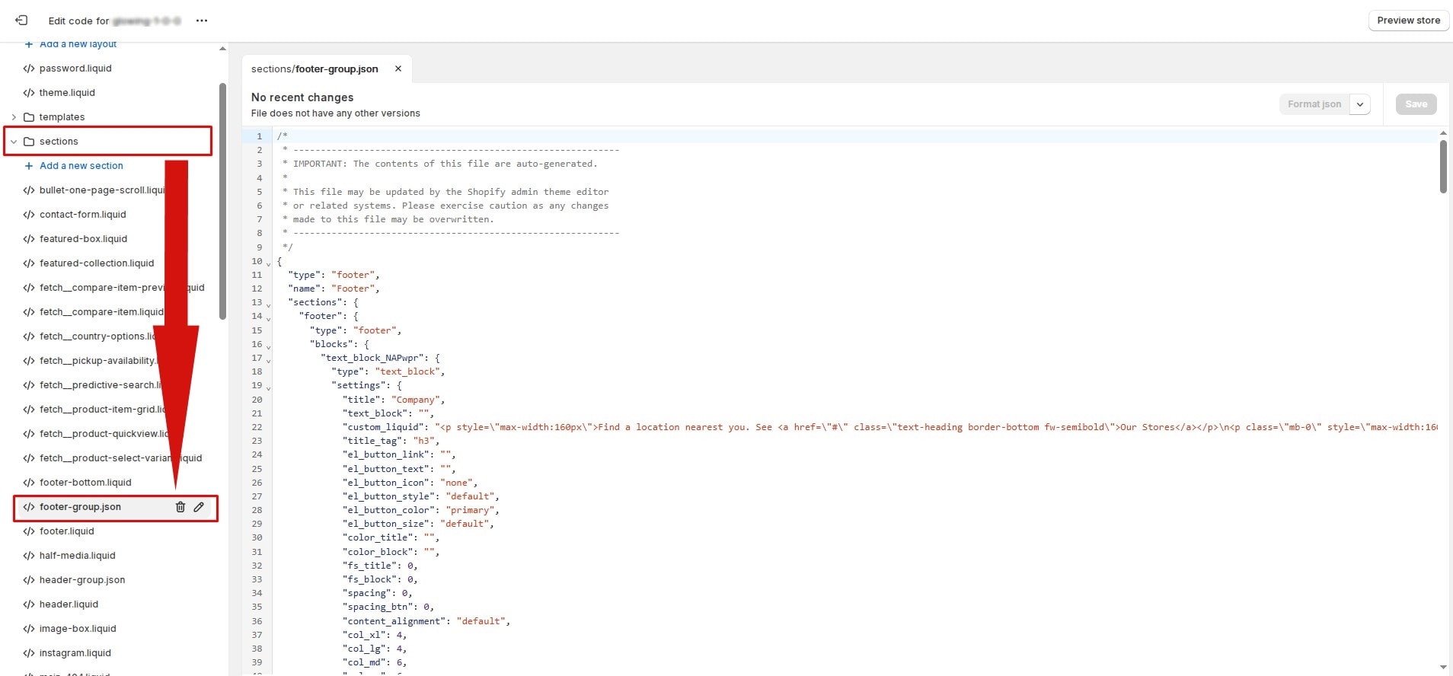This screenshot has width=1453, height=676.
Task: Close the footer-group.json tab
Action: click(x=398, y=69)
